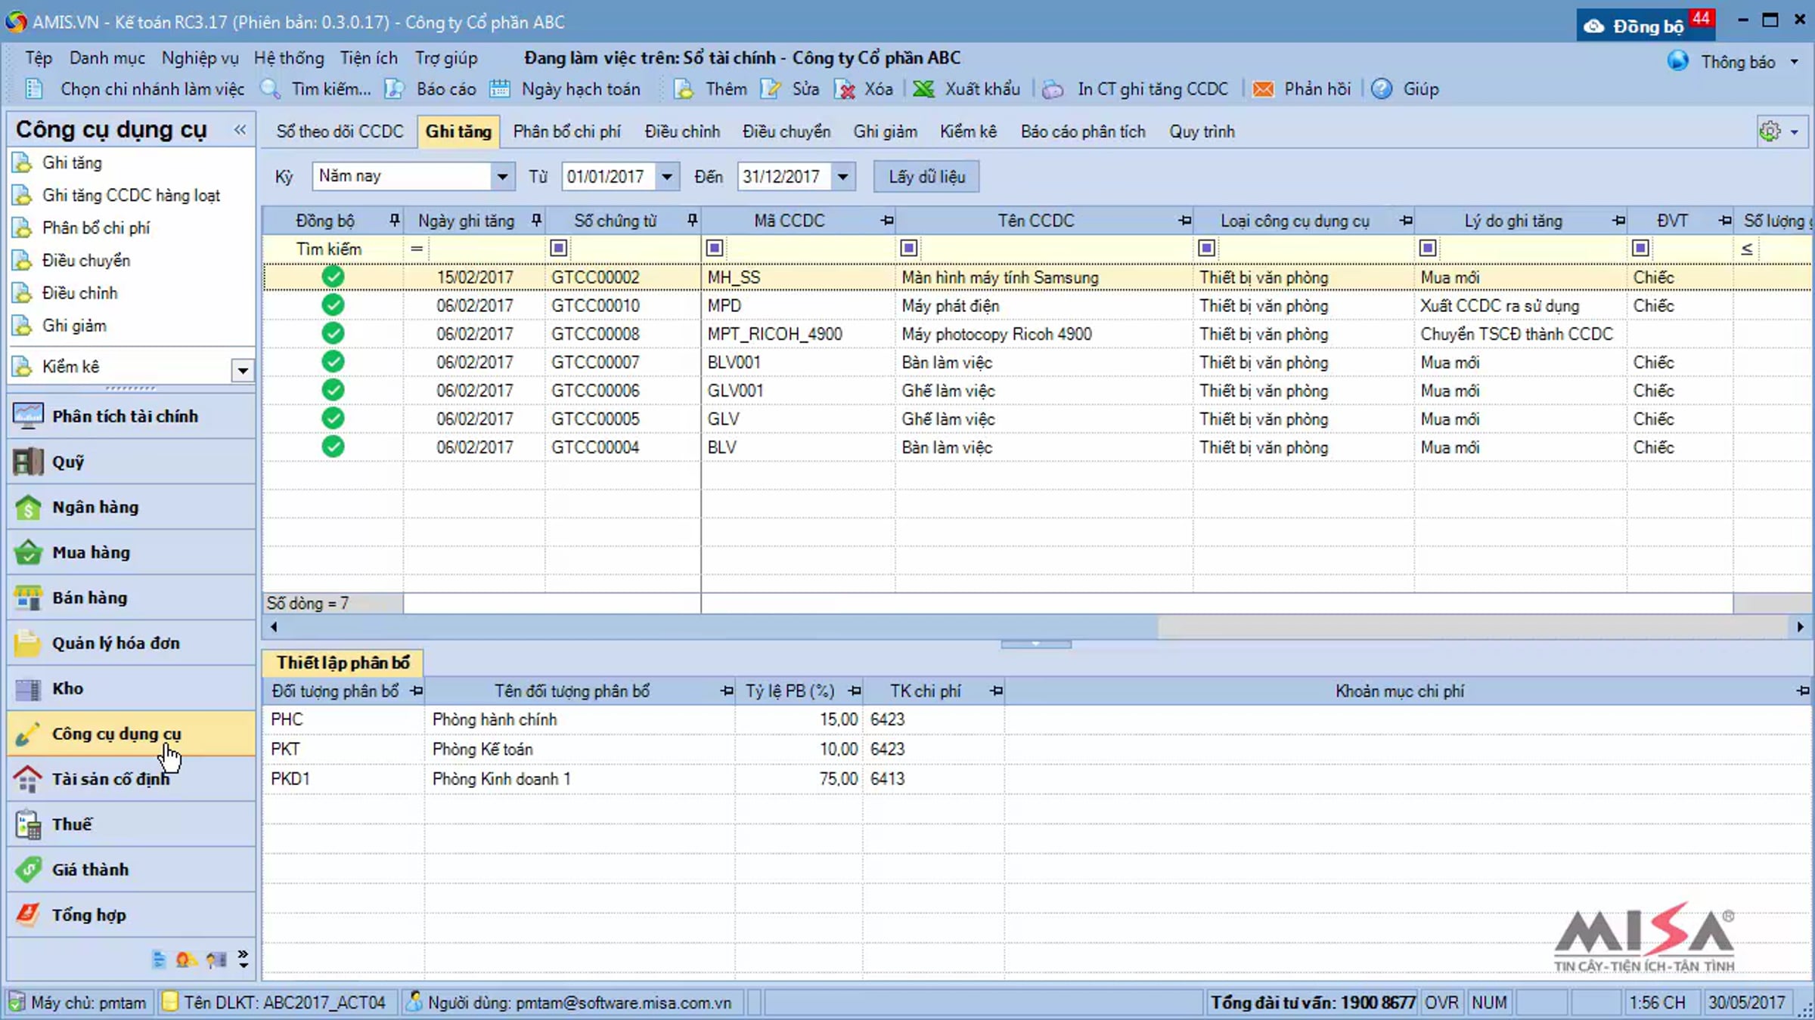Image resolution: width=1815 pixels, height=1020 pixels.
Task: Click the Ngày ghi tăng filter input field
Action: point(486,248)
